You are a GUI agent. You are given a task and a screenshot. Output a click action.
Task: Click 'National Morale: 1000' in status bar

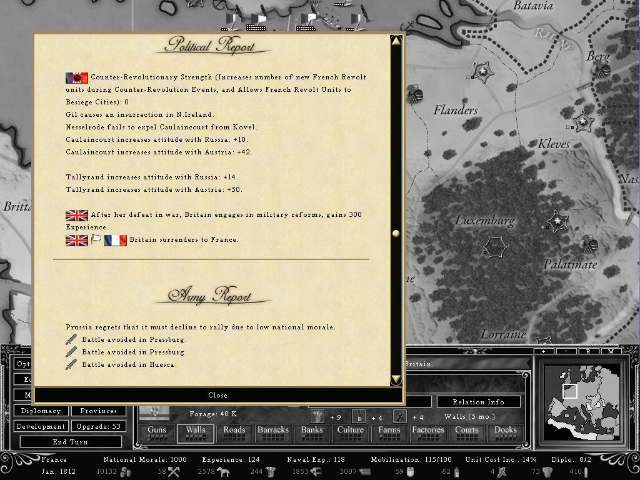[x=145, y=459]
